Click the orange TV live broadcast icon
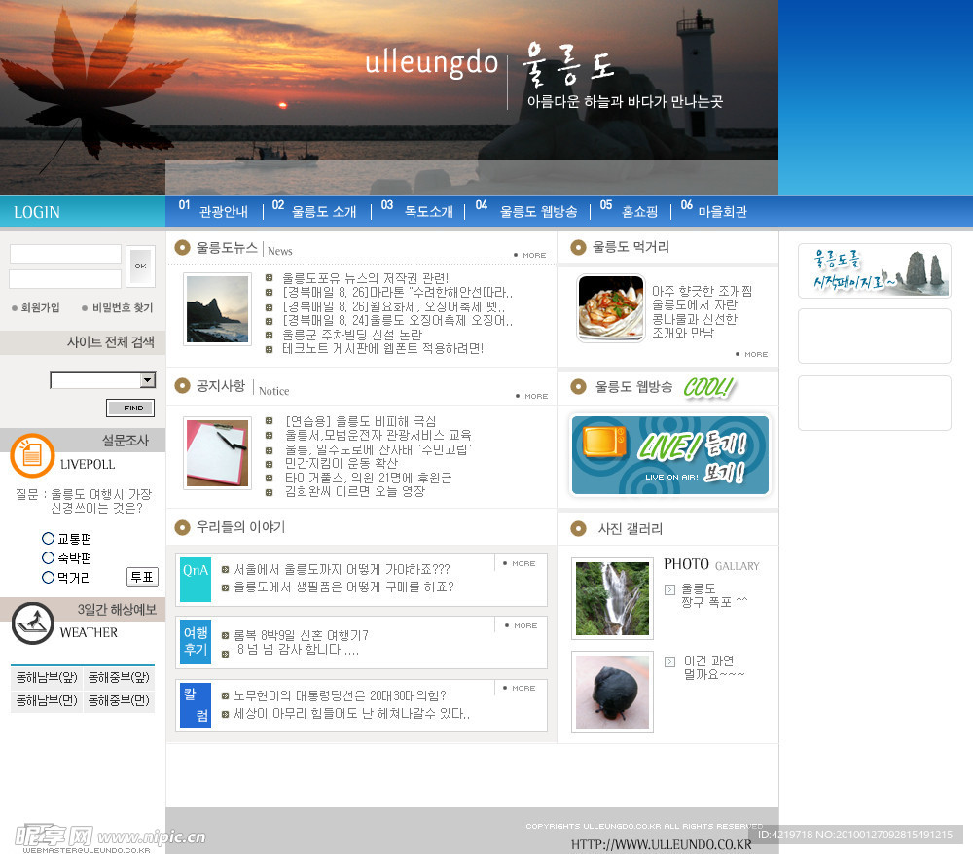 pyautogui.click(x=605, y=443)
